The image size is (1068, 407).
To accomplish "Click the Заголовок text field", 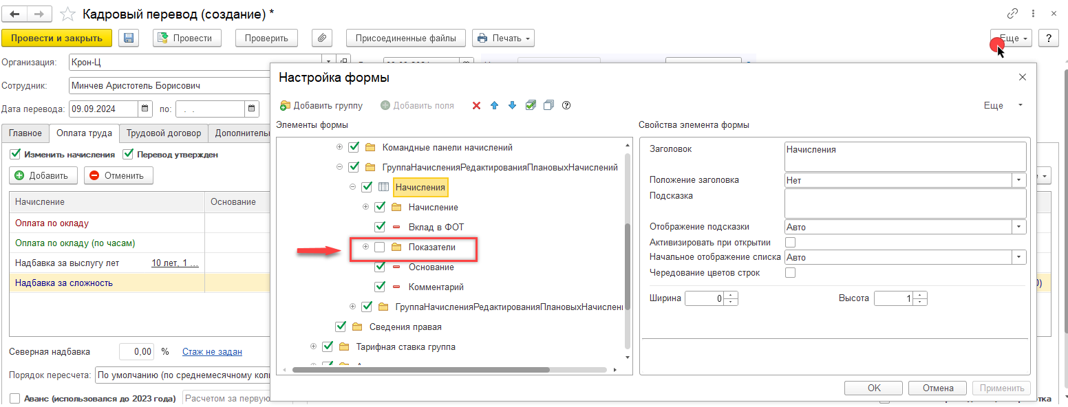I will click(x=905, y=155).
